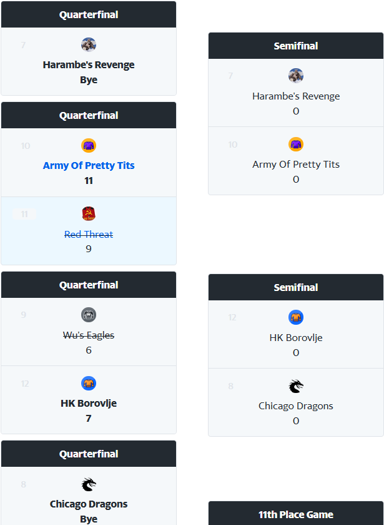Click Chicago Dragons logo in Semifinal card
This screenshot has width=384, height=525.
tap(296, 386)
